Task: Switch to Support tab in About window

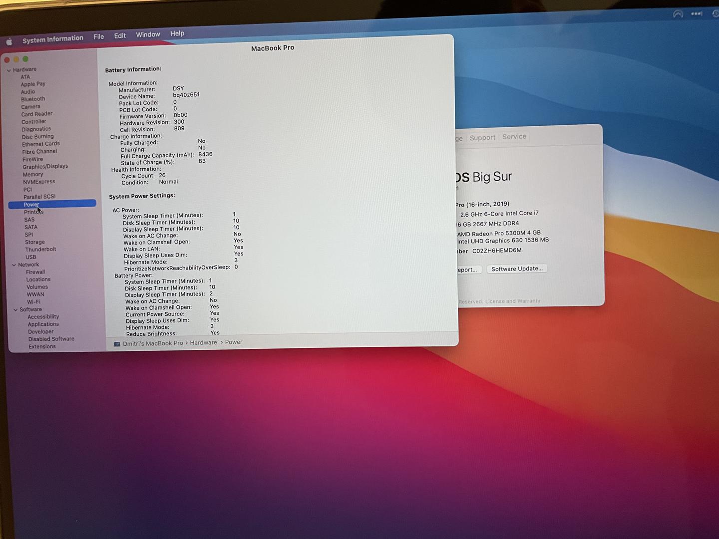Action: (x=482, y=138)
